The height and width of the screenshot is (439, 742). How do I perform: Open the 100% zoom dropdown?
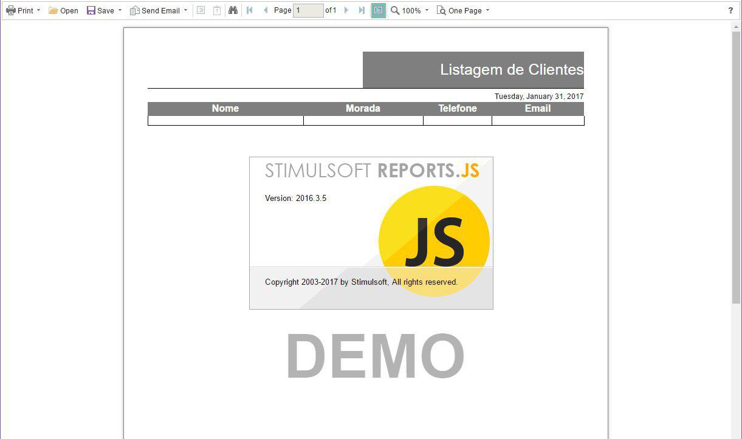[x=410, y=10]
